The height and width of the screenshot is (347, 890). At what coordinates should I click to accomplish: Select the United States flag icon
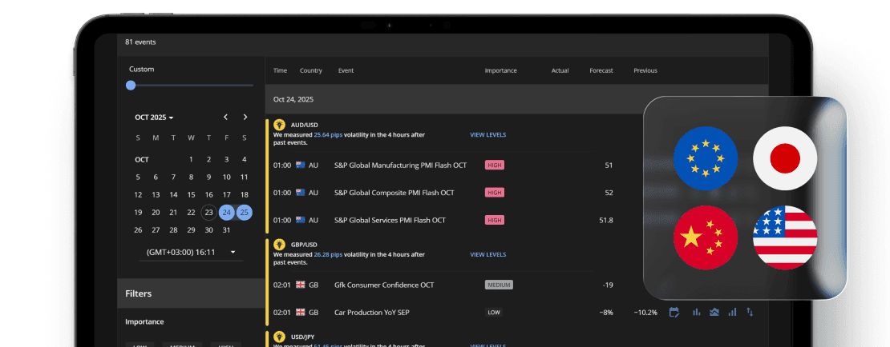(x=785, y=237)
